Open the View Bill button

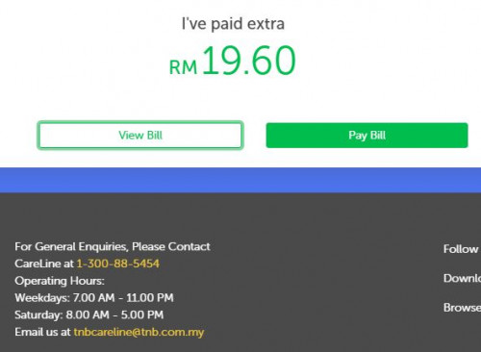coord(140,135)
